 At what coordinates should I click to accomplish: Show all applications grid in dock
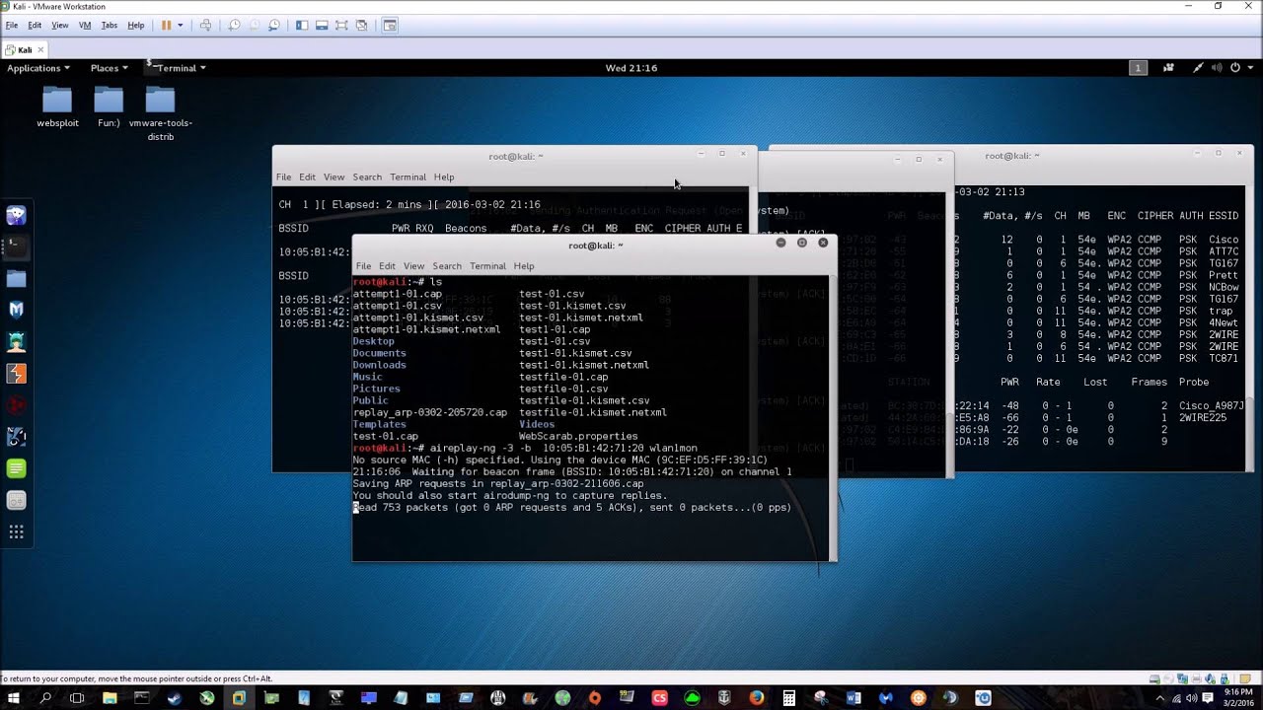coord(17,532)
